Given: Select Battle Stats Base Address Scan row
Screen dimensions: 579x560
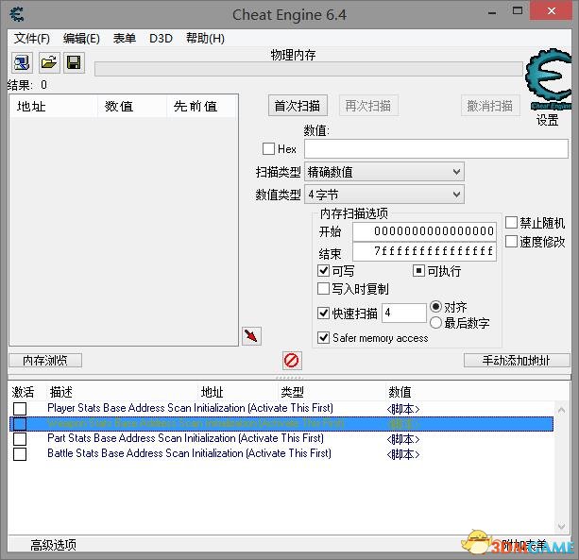Looking at the screenshot, I should click(x=281, y=454).
